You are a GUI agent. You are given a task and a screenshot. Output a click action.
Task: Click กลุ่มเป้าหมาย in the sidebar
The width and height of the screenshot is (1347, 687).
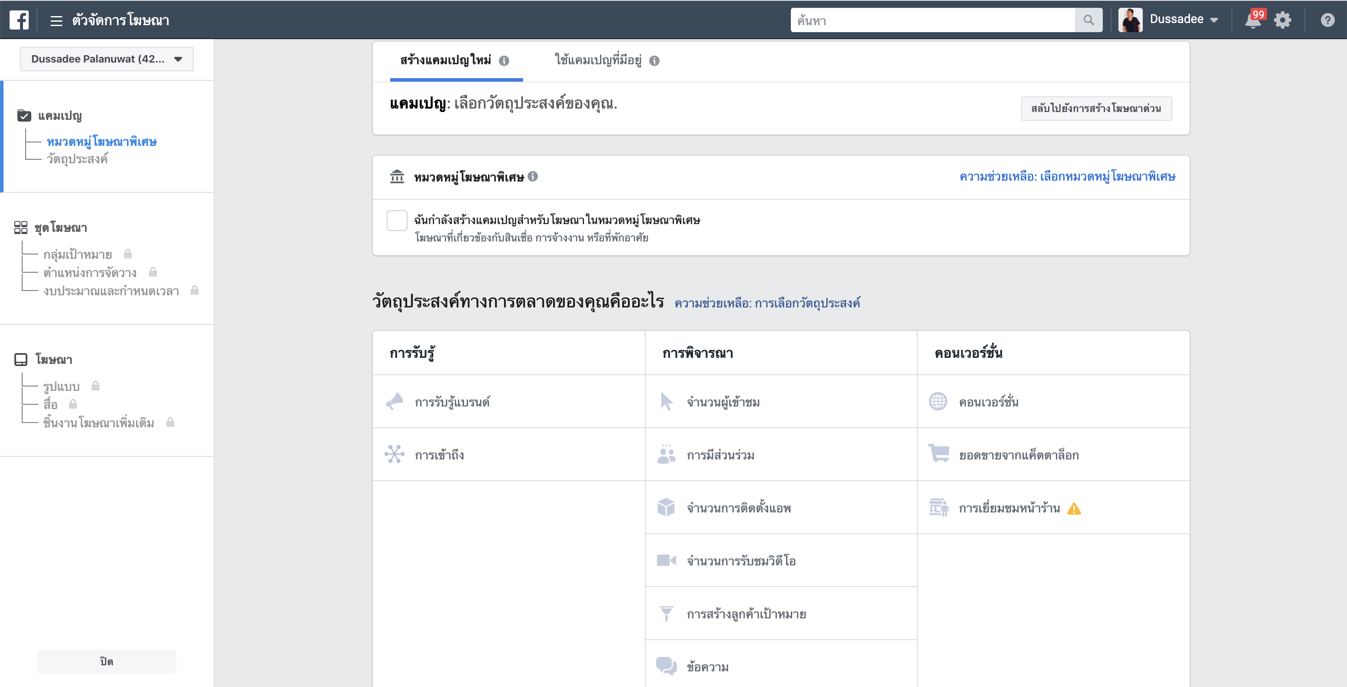(77, 254)
